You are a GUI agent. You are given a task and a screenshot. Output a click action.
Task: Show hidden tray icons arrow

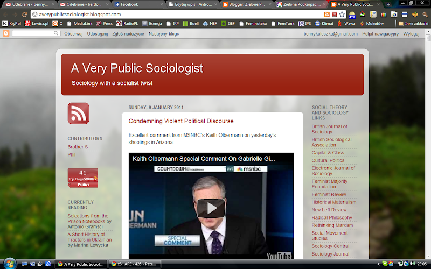click(378, 264)
